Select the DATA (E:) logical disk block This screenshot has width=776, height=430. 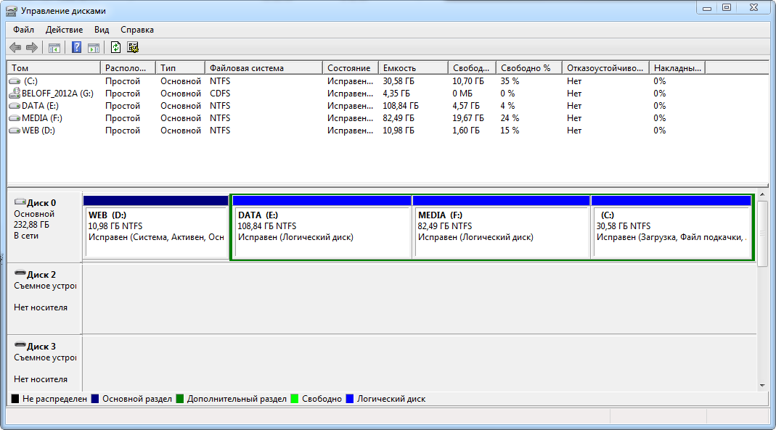(322, 228)
